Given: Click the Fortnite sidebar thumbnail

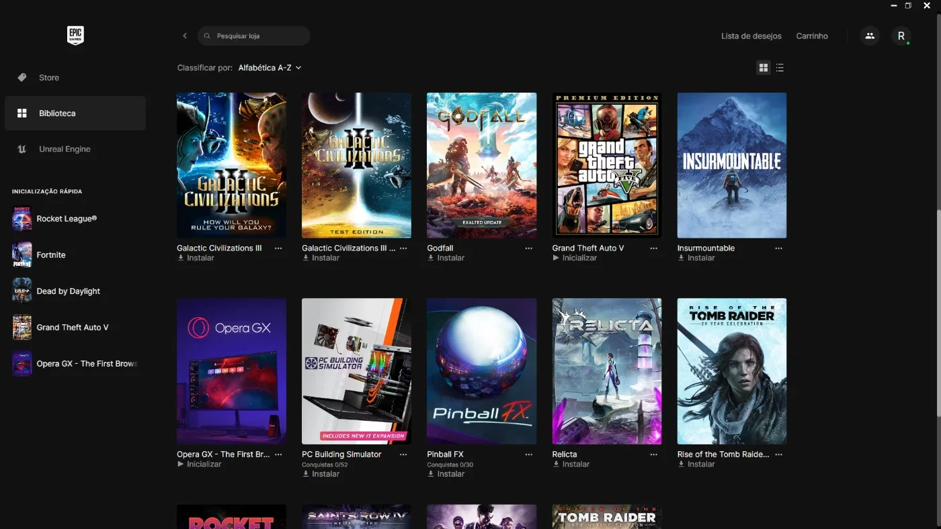Looking at the screenshot, I should pos(22,254).
